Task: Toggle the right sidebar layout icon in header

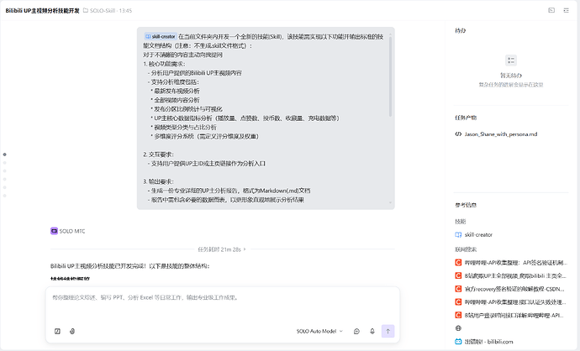Action: point(567,10)
